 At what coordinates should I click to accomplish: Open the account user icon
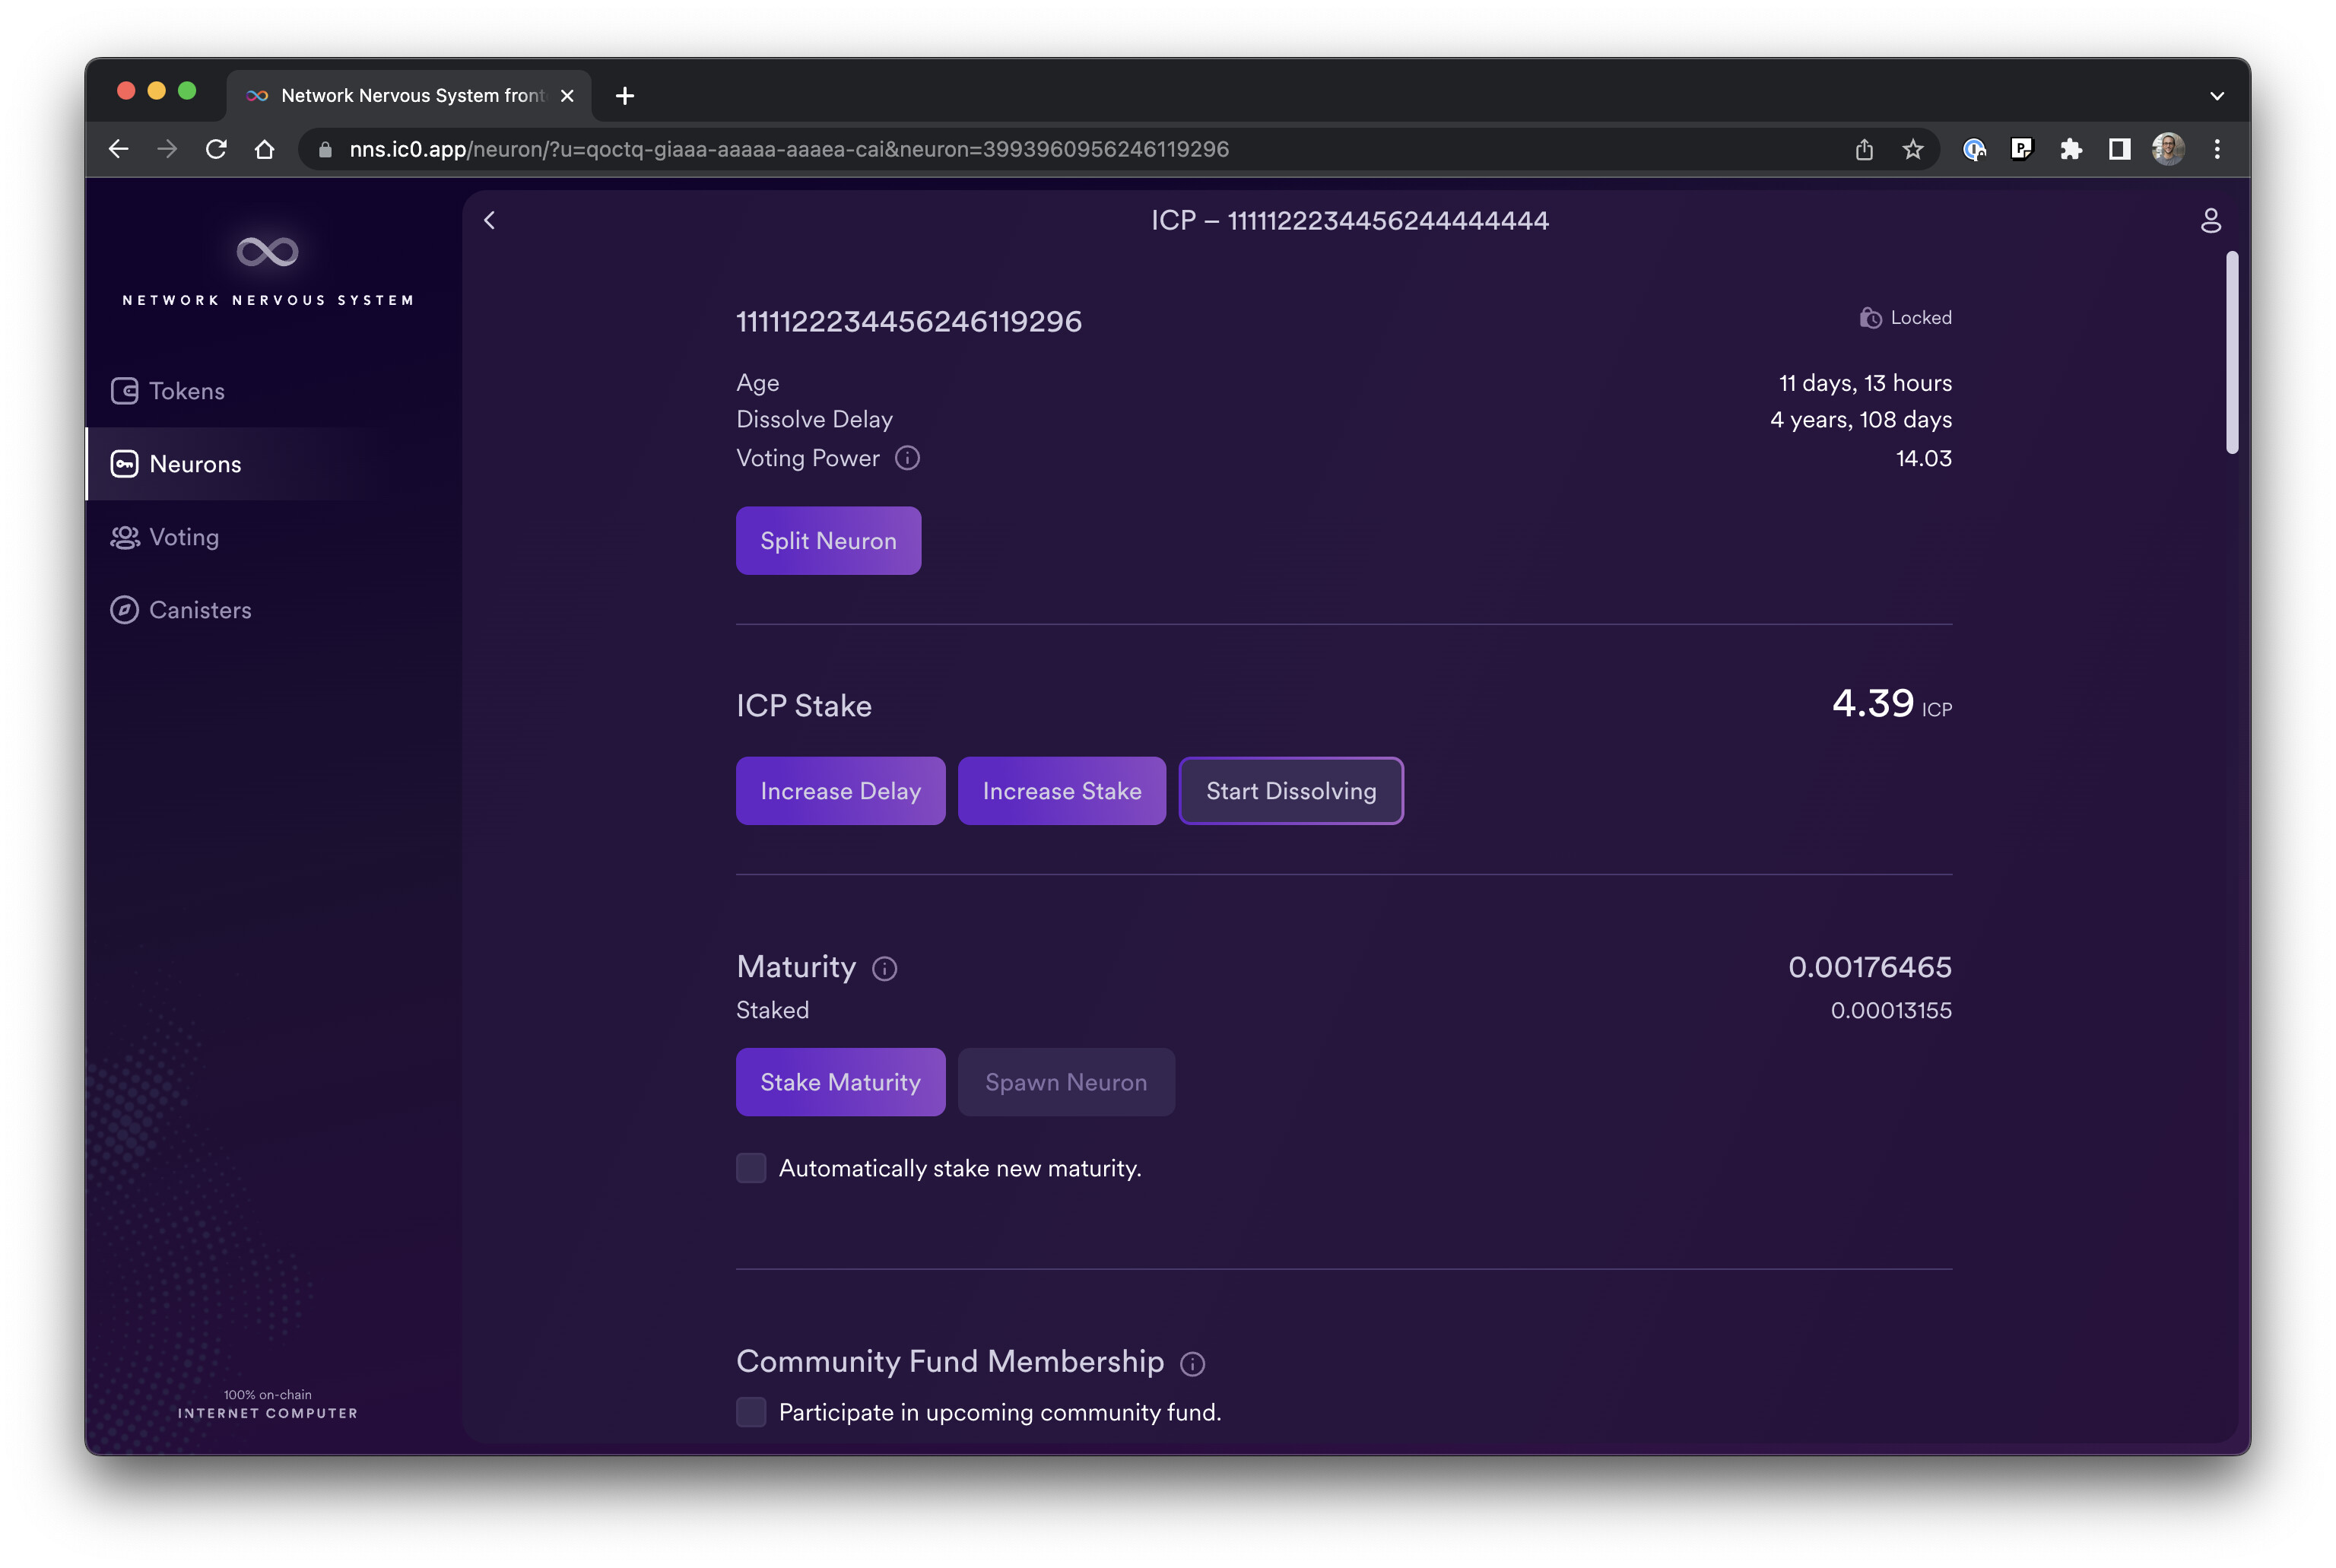click(2210, 220)
